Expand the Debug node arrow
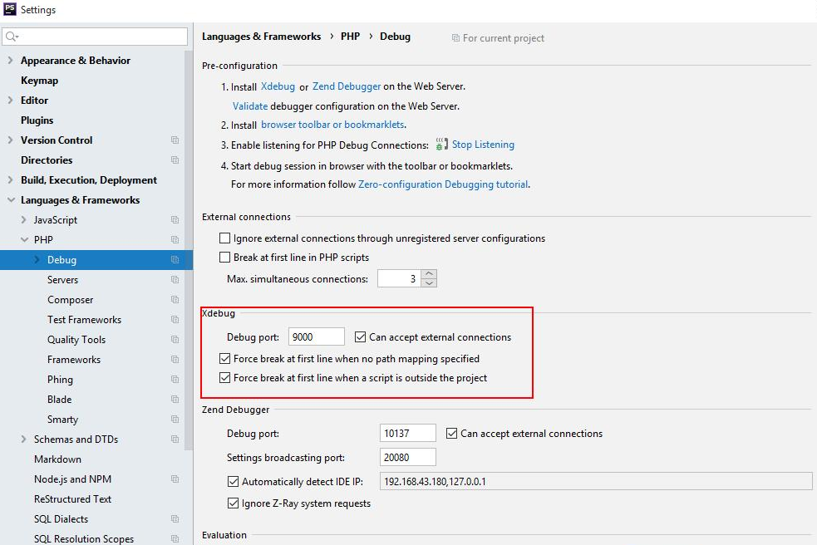The height and width of the screenshot is (545, 817). click(x=37, y=259)
